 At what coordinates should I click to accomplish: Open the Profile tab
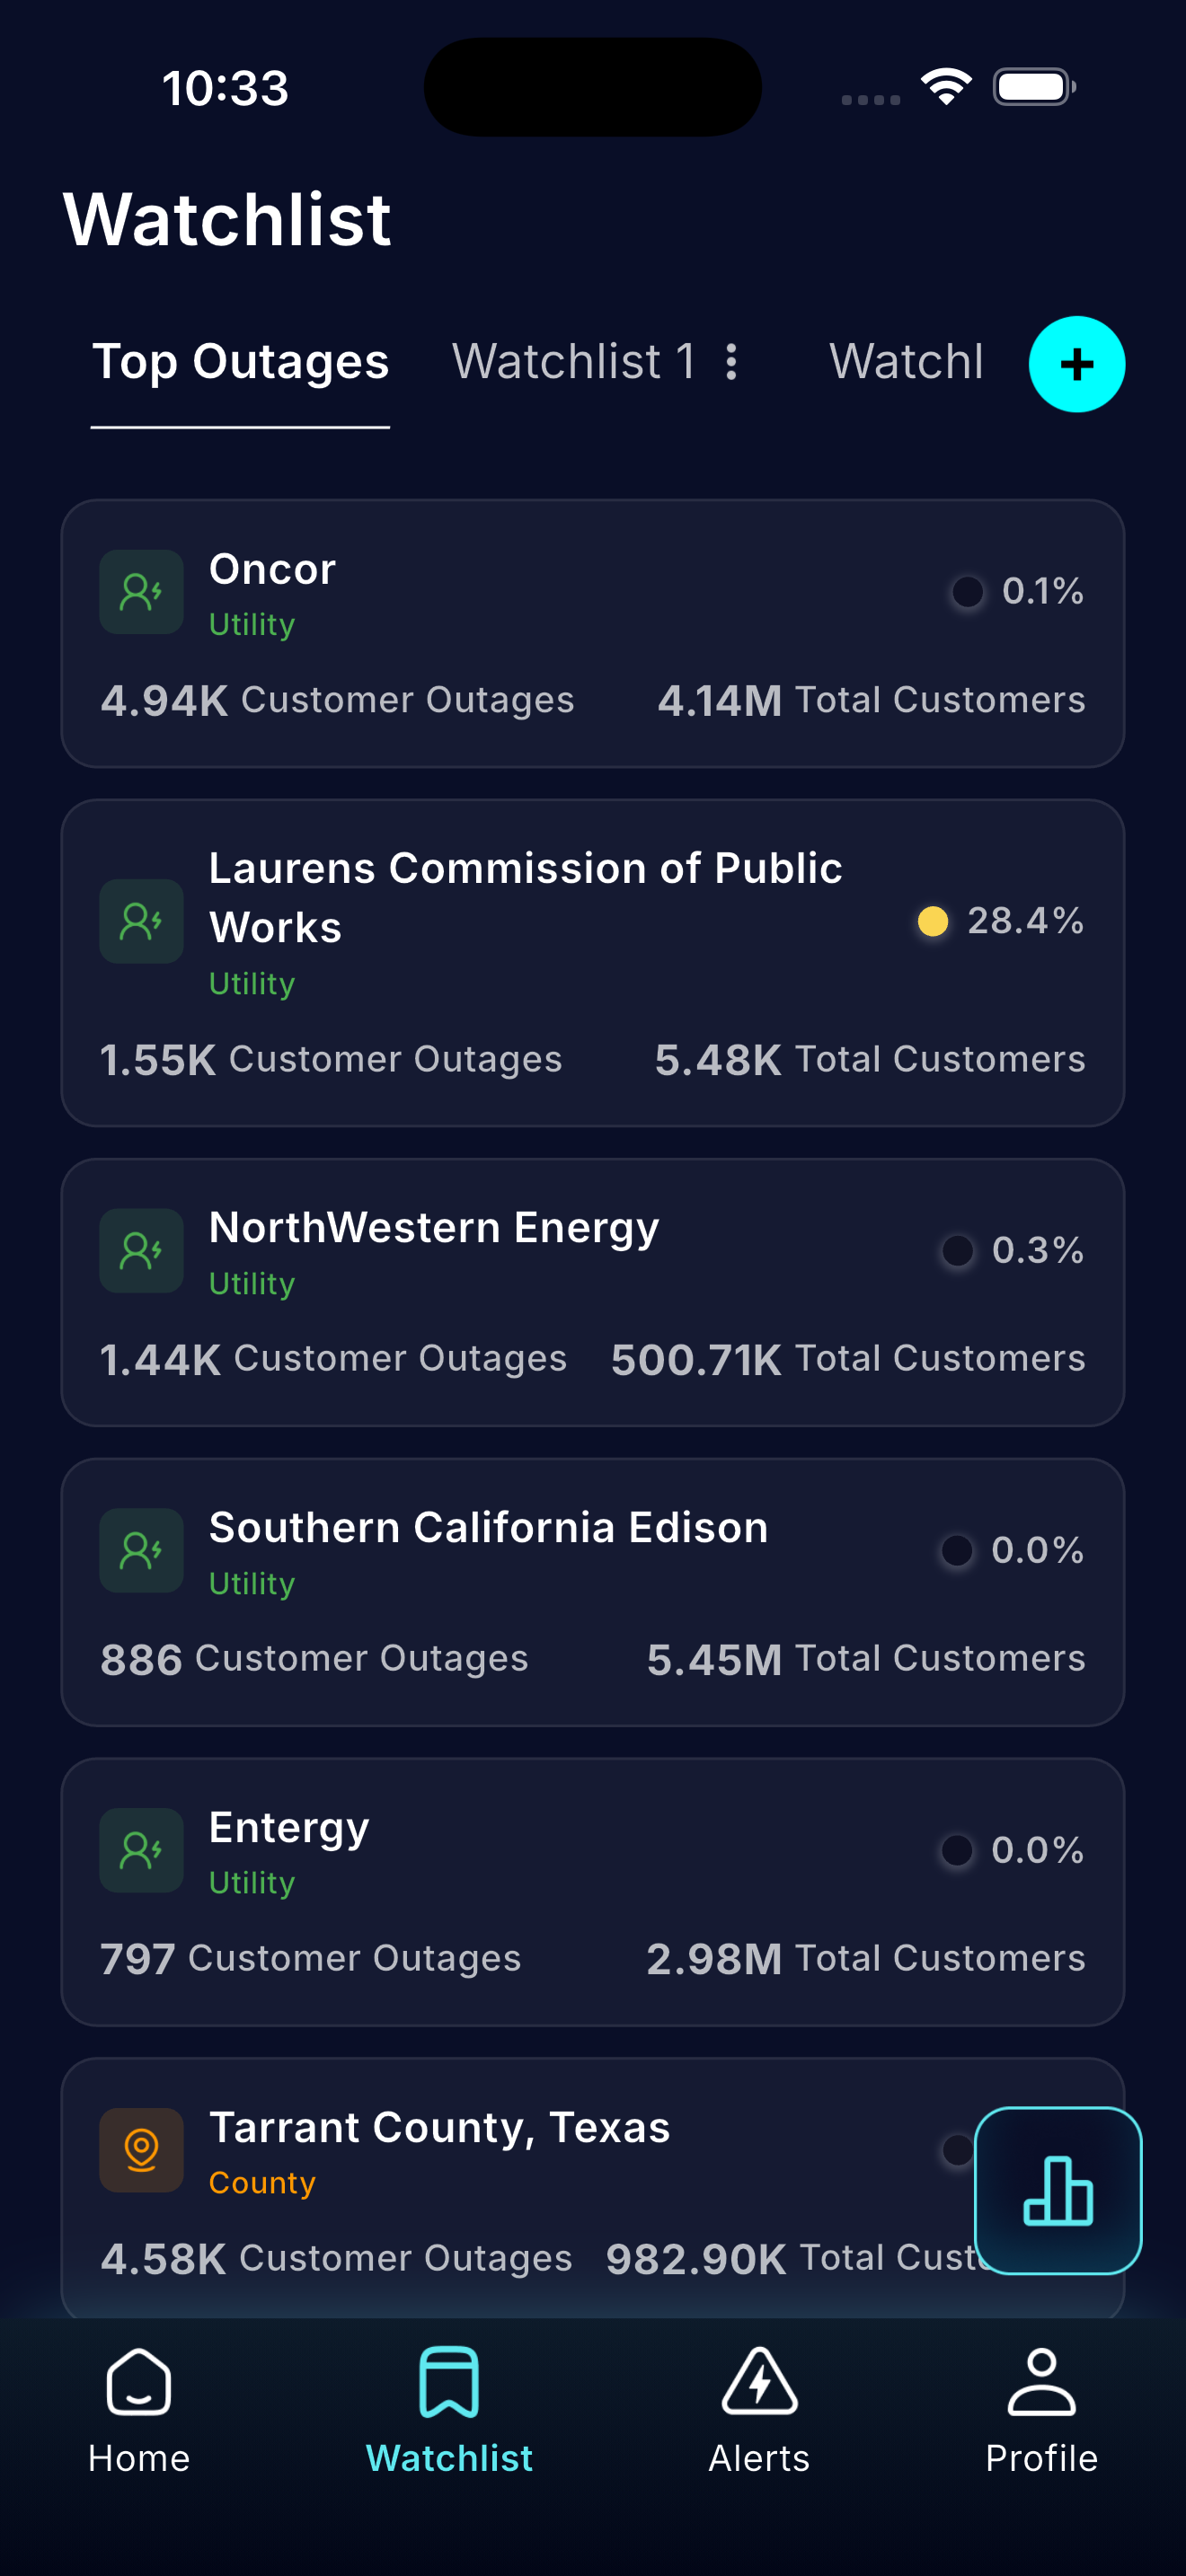[x=1041, y=2410]
